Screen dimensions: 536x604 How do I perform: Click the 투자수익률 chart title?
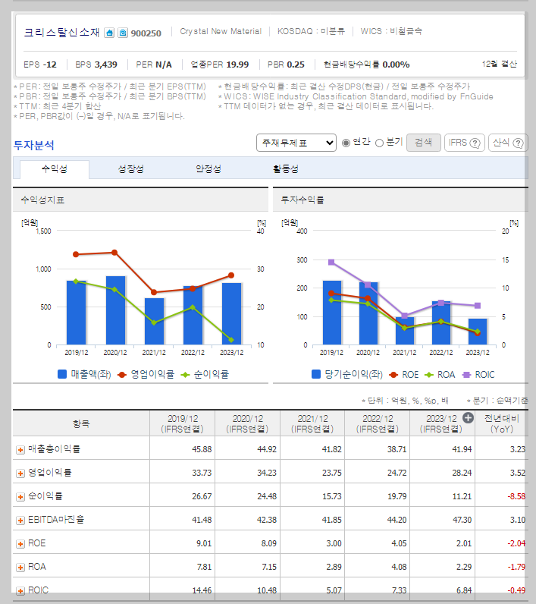[x=302, y=200]
